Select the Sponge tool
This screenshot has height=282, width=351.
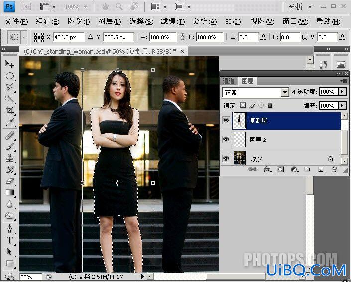[x=9, y=215]
